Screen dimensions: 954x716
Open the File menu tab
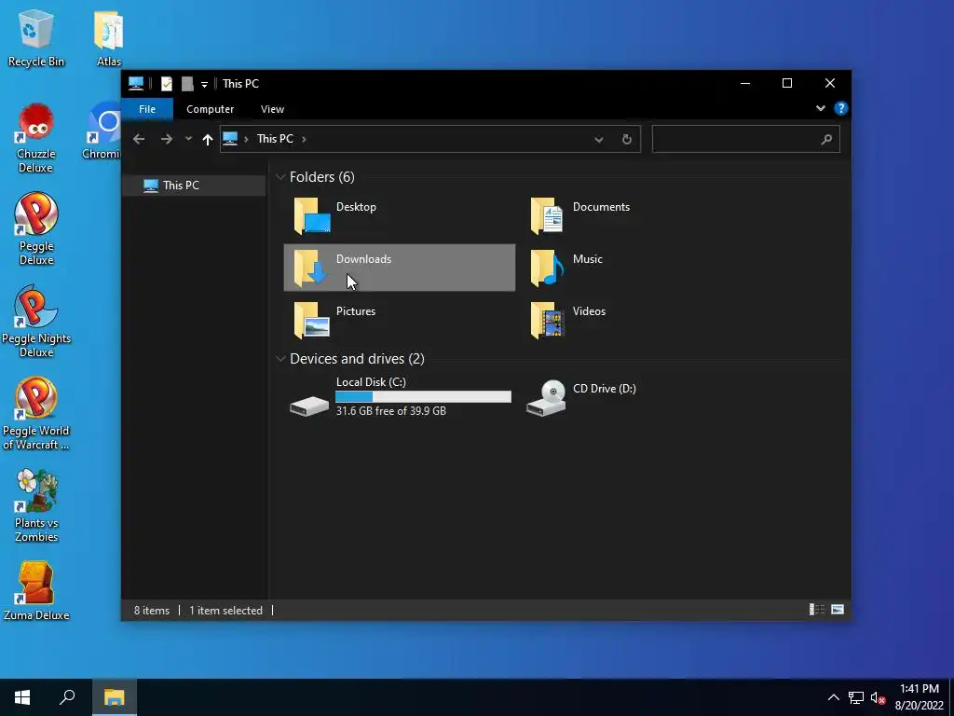pos(147,109)
